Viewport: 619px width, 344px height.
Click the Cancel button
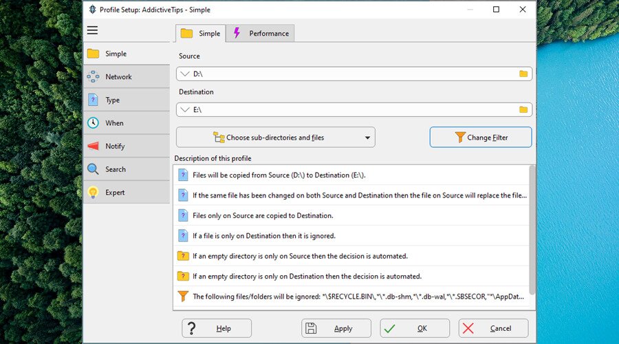pyautogui.click(x=493, y=328)
